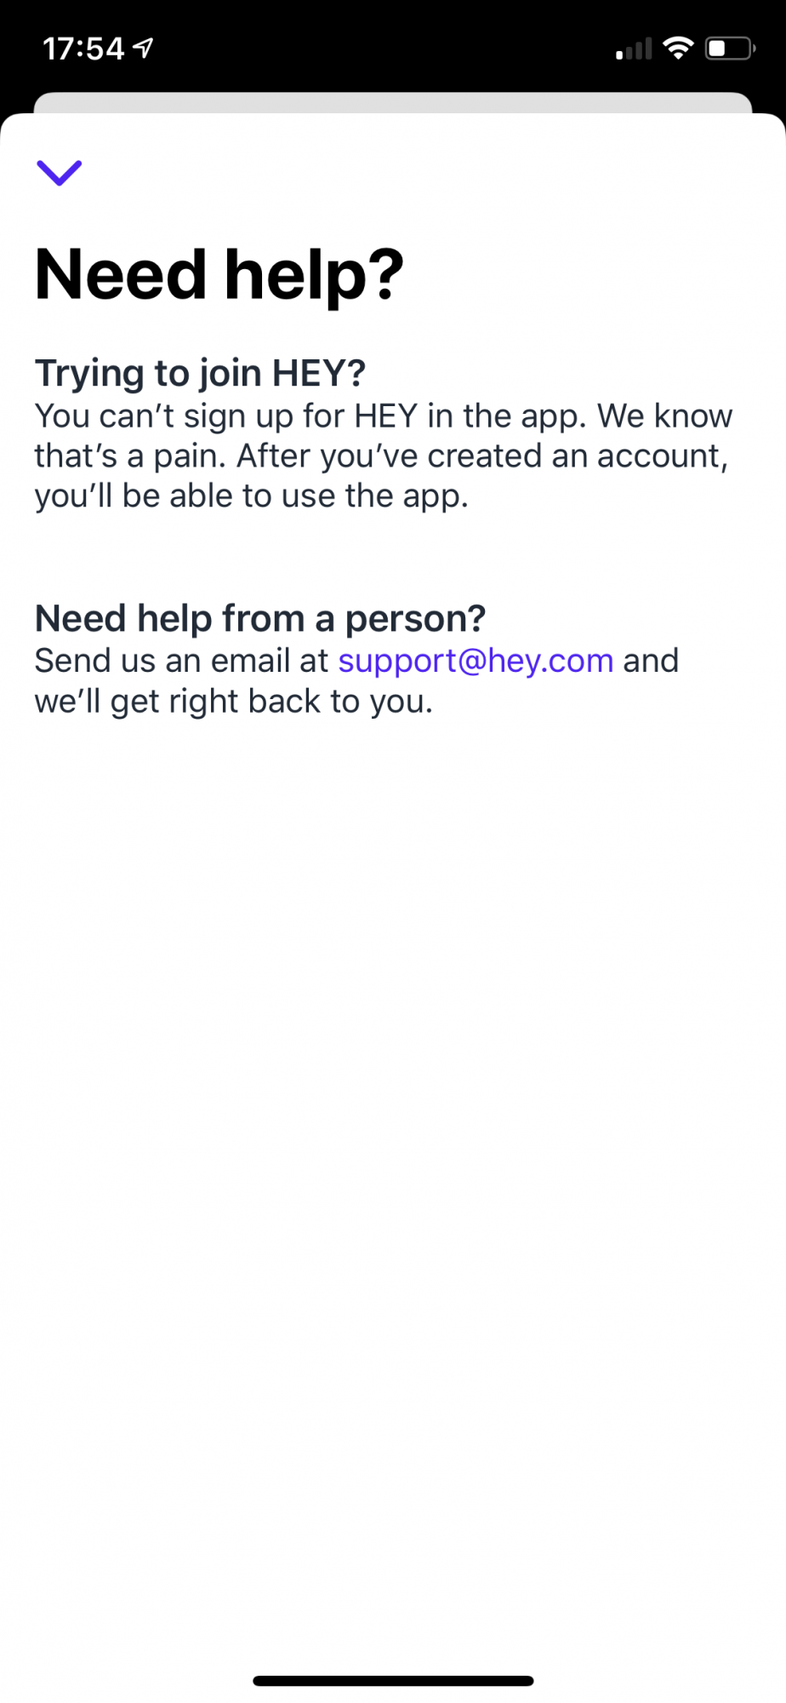The height and width of the screenshot is (1703, 786).
Task: Tap the home indicator bar at bottom
Action: pos(393,1681)
